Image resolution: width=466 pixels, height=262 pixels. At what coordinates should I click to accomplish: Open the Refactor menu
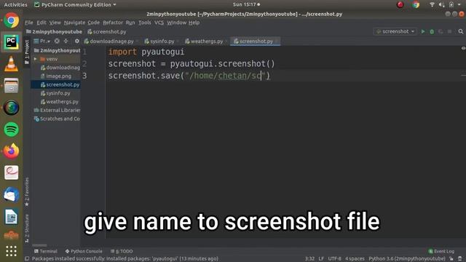point(113,23)
